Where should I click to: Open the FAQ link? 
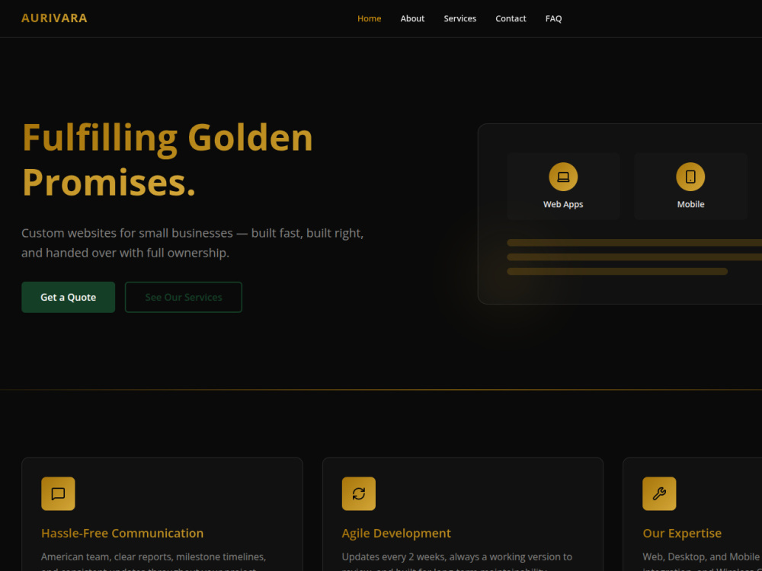[553, 18]
